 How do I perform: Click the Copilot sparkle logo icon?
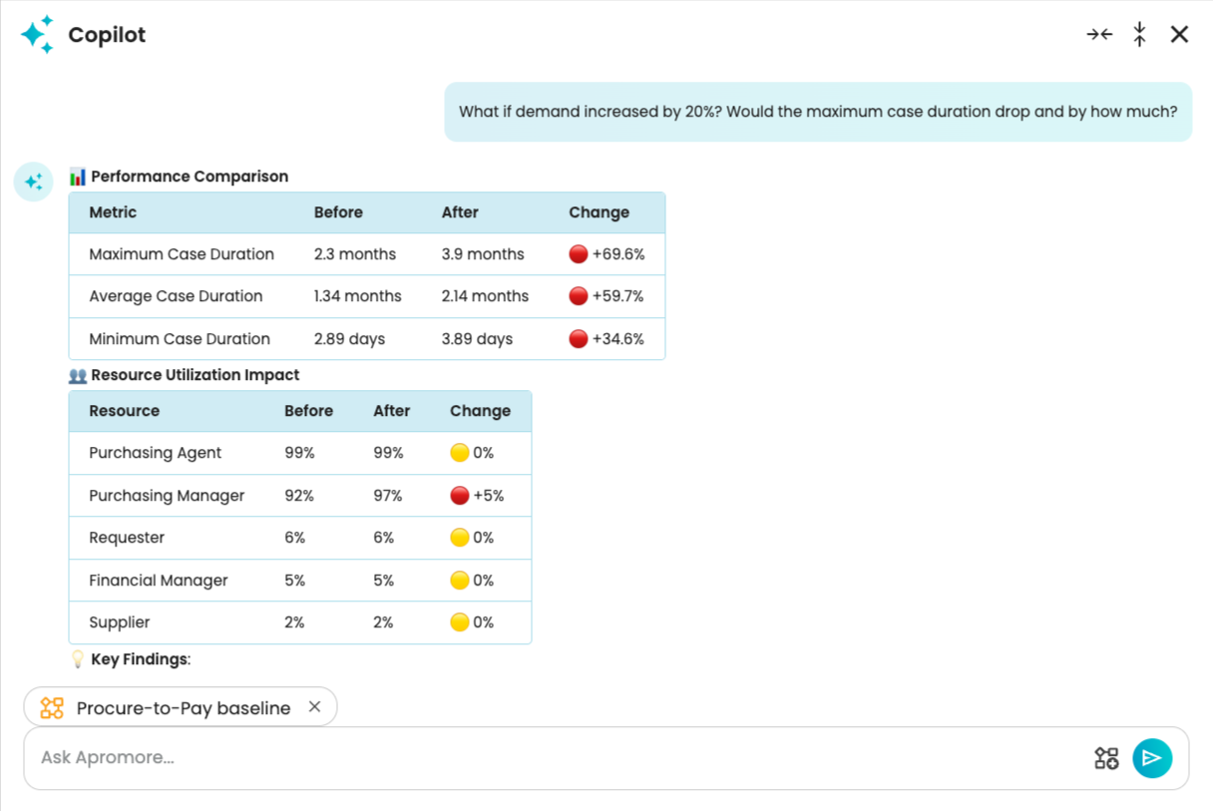[37, 35]
